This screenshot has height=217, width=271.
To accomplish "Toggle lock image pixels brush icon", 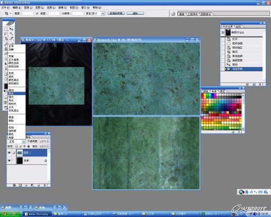I will [x=21, y=146].
